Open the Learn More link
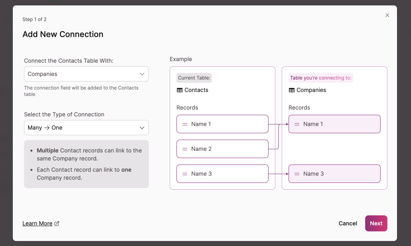The height and width of the screenshot is (246, 411). 38,224
